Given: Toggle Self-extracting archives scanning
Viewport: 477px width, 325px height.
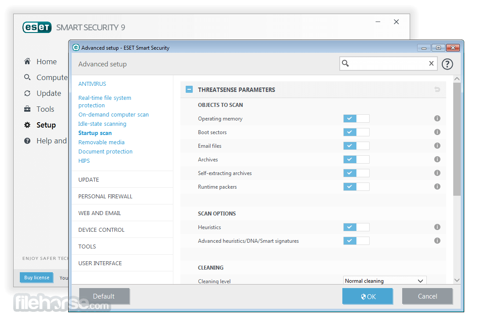Looking at the screenshot, I should pos(356,173).
